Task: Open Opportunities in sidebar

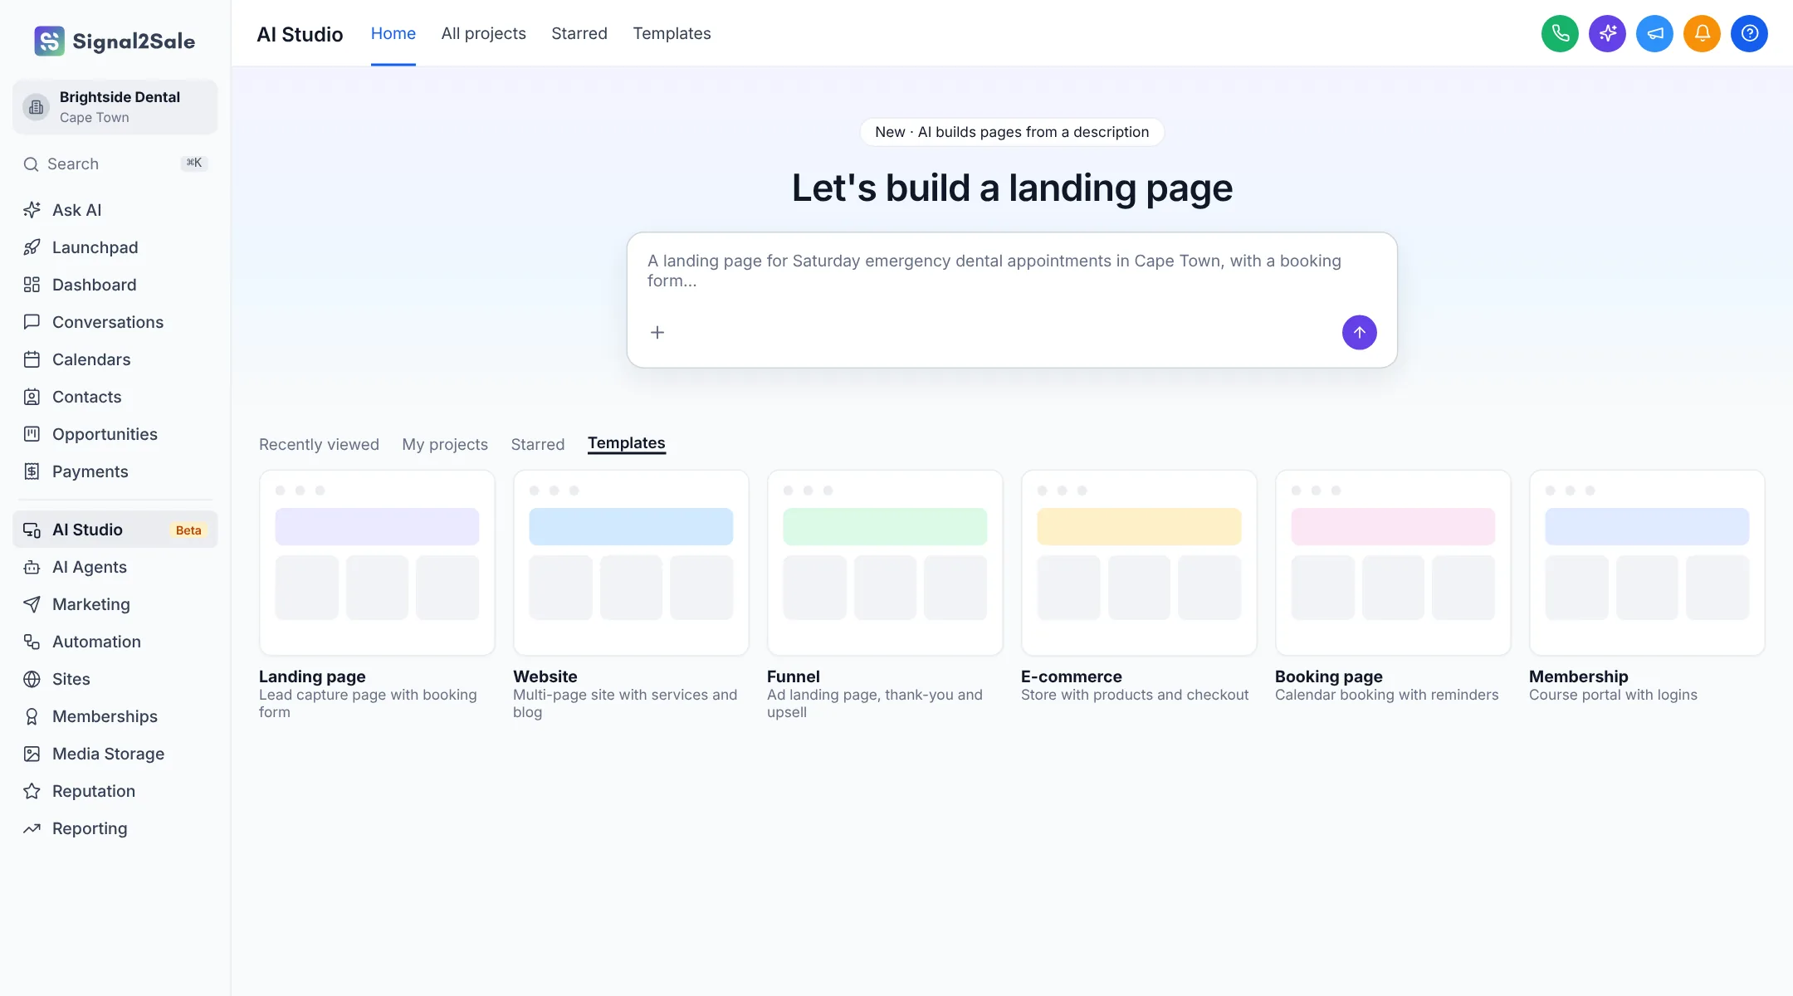Action: (x=115, y=434)
